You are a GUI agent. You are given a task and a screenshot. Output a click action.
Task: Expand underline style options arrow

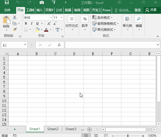click(x=42, y=24)
